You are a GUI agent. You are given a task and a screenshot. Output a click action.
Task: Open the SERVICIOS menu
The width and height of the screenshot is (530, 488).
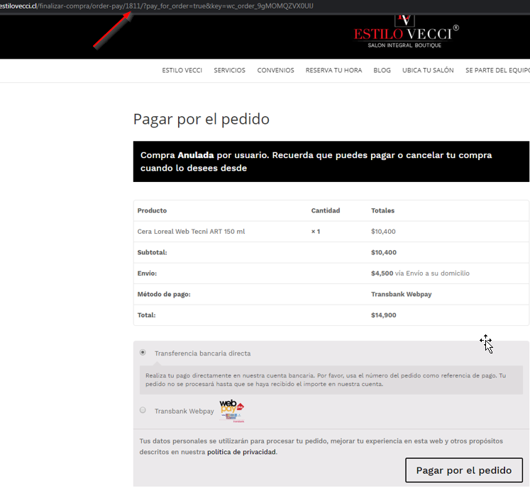[x=229, y=71]
